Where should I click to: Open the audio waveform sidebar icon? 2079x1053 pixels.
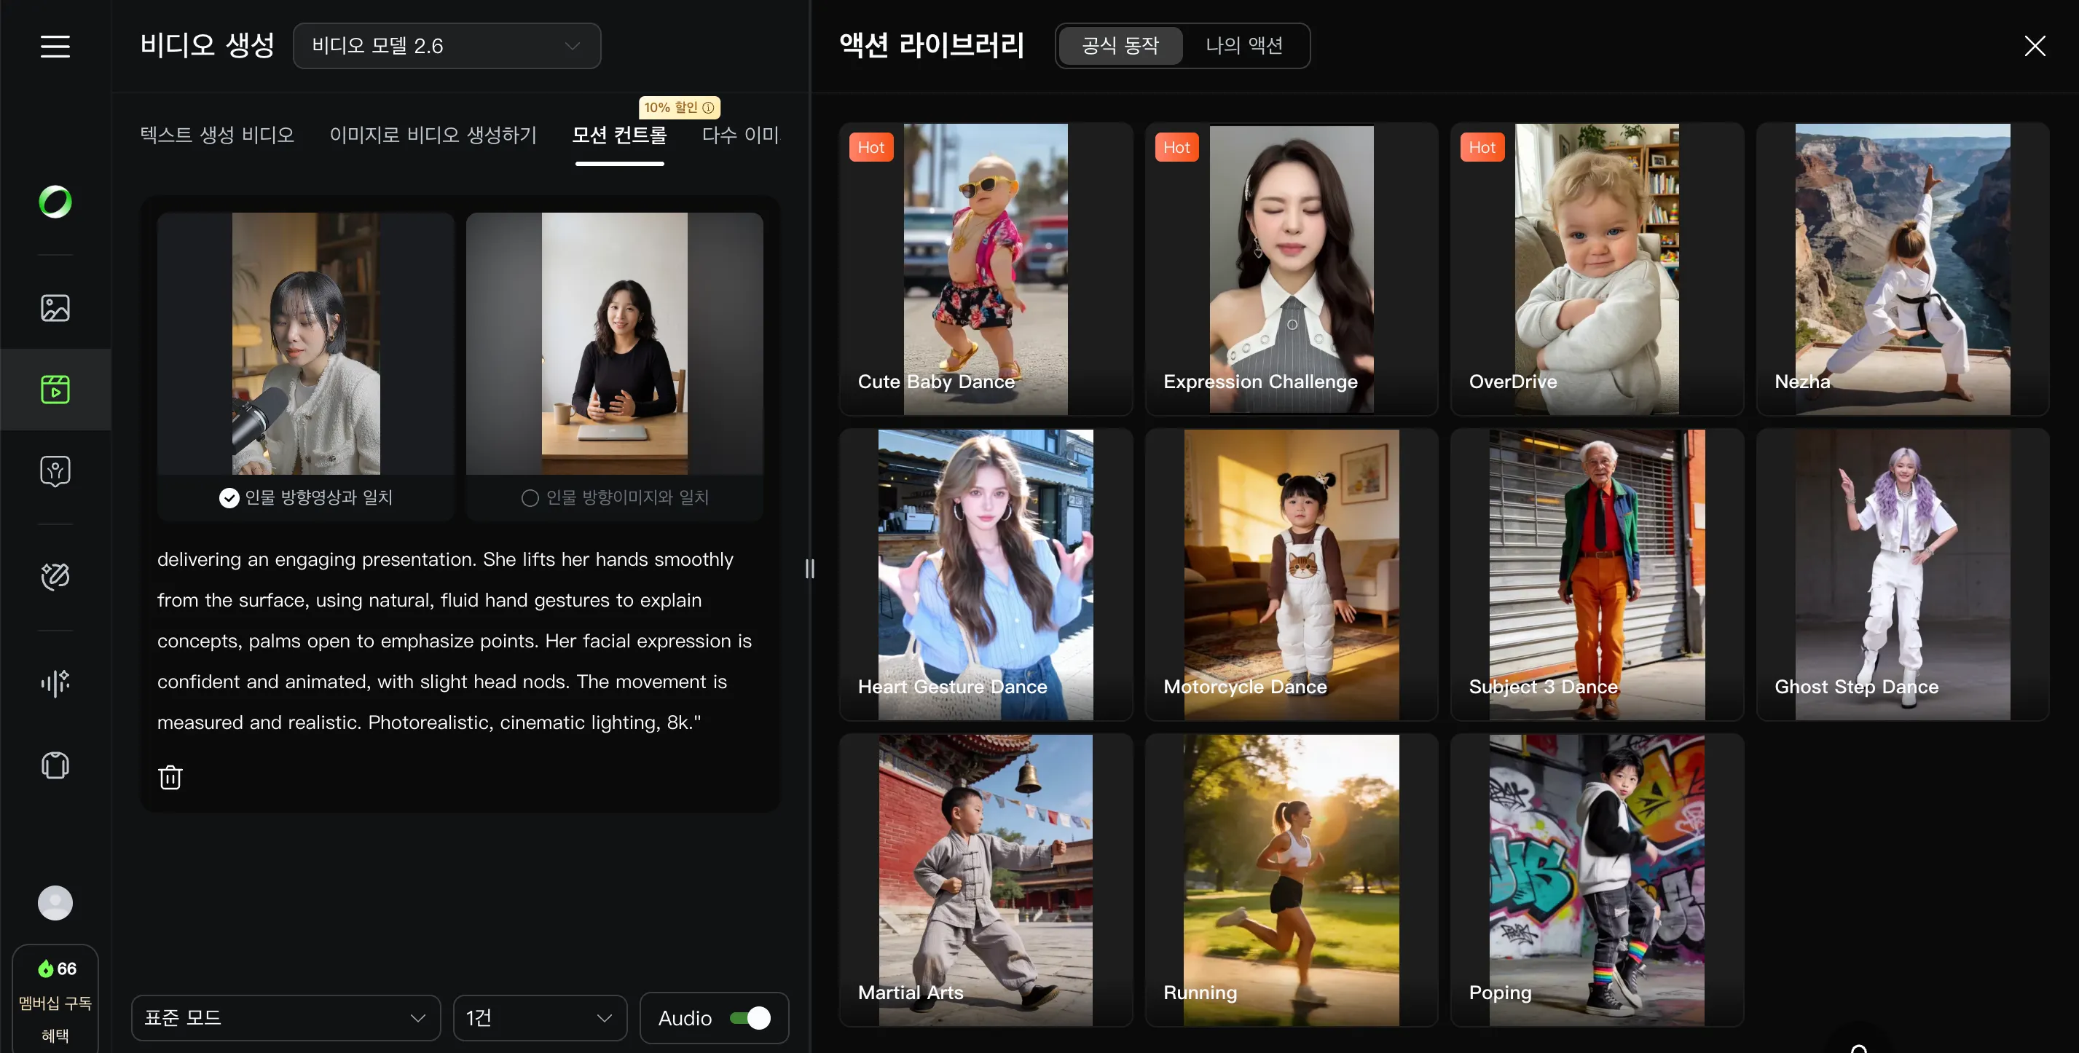55,682
